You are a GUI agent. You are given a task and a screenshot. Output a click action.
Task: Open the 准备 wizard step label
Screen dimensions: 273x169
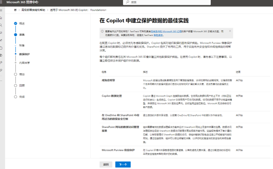tap(22, 35)
